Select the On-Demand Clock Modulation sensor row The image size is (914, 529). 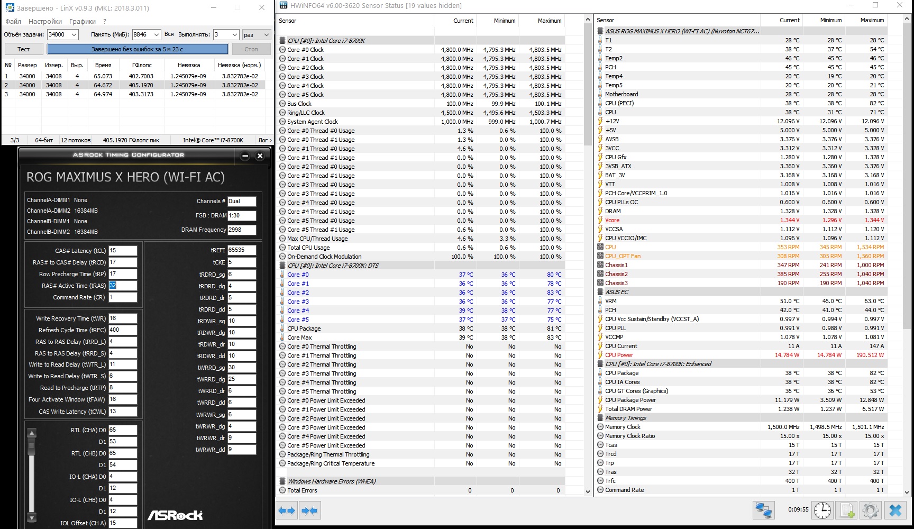pos(421,257)
